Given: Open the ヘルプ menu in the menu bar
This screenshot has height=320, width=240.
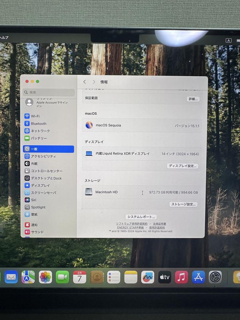Looking at the screenshot, I should (4, 38).
